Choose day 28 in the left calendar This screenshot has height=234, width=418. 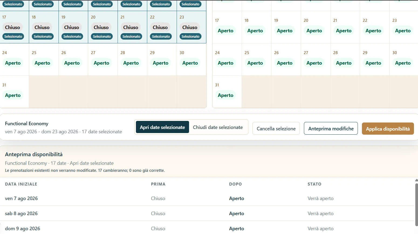(x=132, y=60)
